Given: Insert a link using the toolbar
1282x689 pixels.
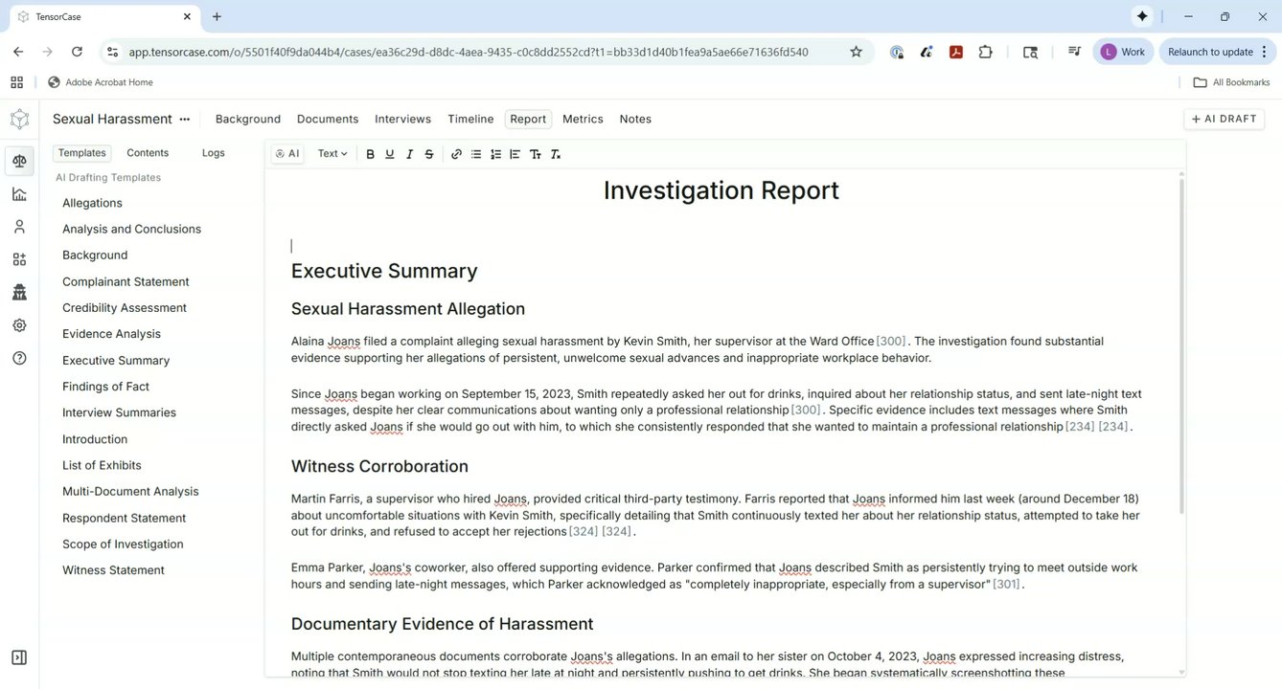Looking at the screenshot, I should (x=456, y=154).
